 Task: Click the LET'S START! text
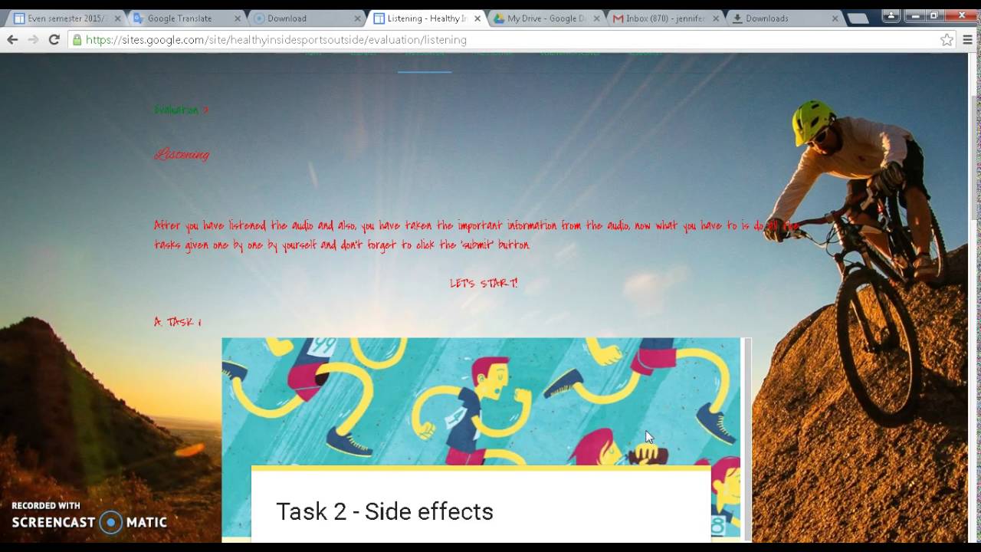pyautogui.click(x=484, y=283)
